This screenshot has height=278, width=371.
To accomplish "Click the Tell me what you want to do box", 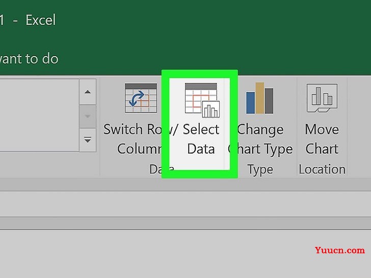I will pyautogui.click(x=29, y=59).
